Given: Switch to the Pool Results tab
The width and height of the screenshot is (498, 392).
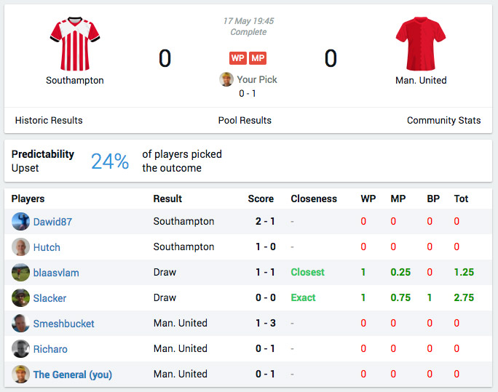Looking at the screenshot, I should (245, 120).
